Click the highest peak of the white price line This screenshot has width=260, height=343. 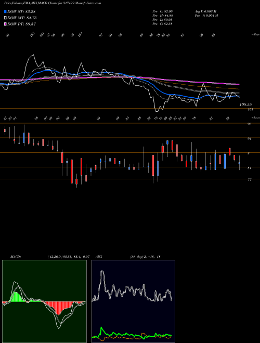pyautogui.click(x=33, y=55)
